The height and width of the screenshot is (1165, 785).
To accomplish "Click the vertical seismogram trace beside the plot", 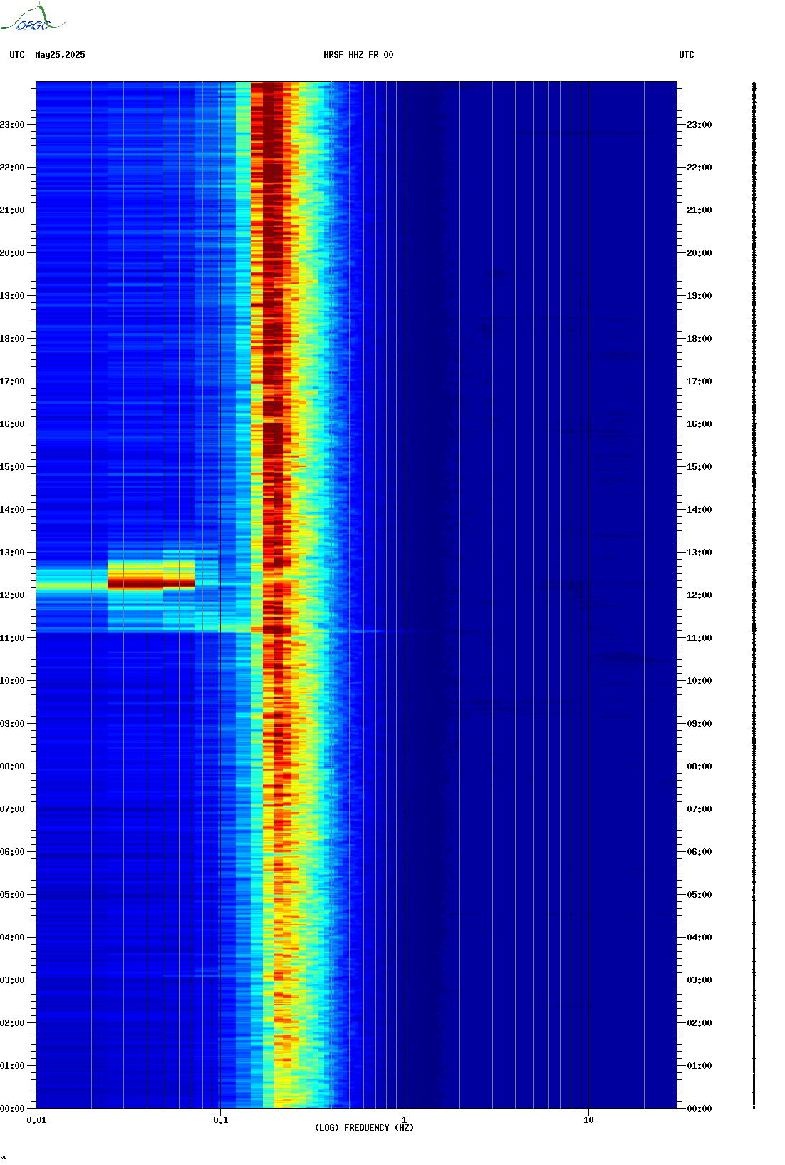I will [754, 595].
